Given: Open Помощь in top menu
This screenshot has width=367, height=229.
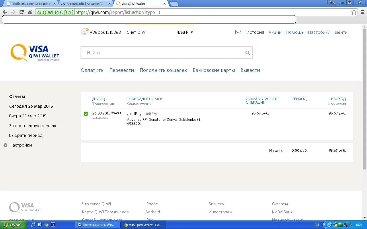Looking at the screenshot, I should point(294,32).
